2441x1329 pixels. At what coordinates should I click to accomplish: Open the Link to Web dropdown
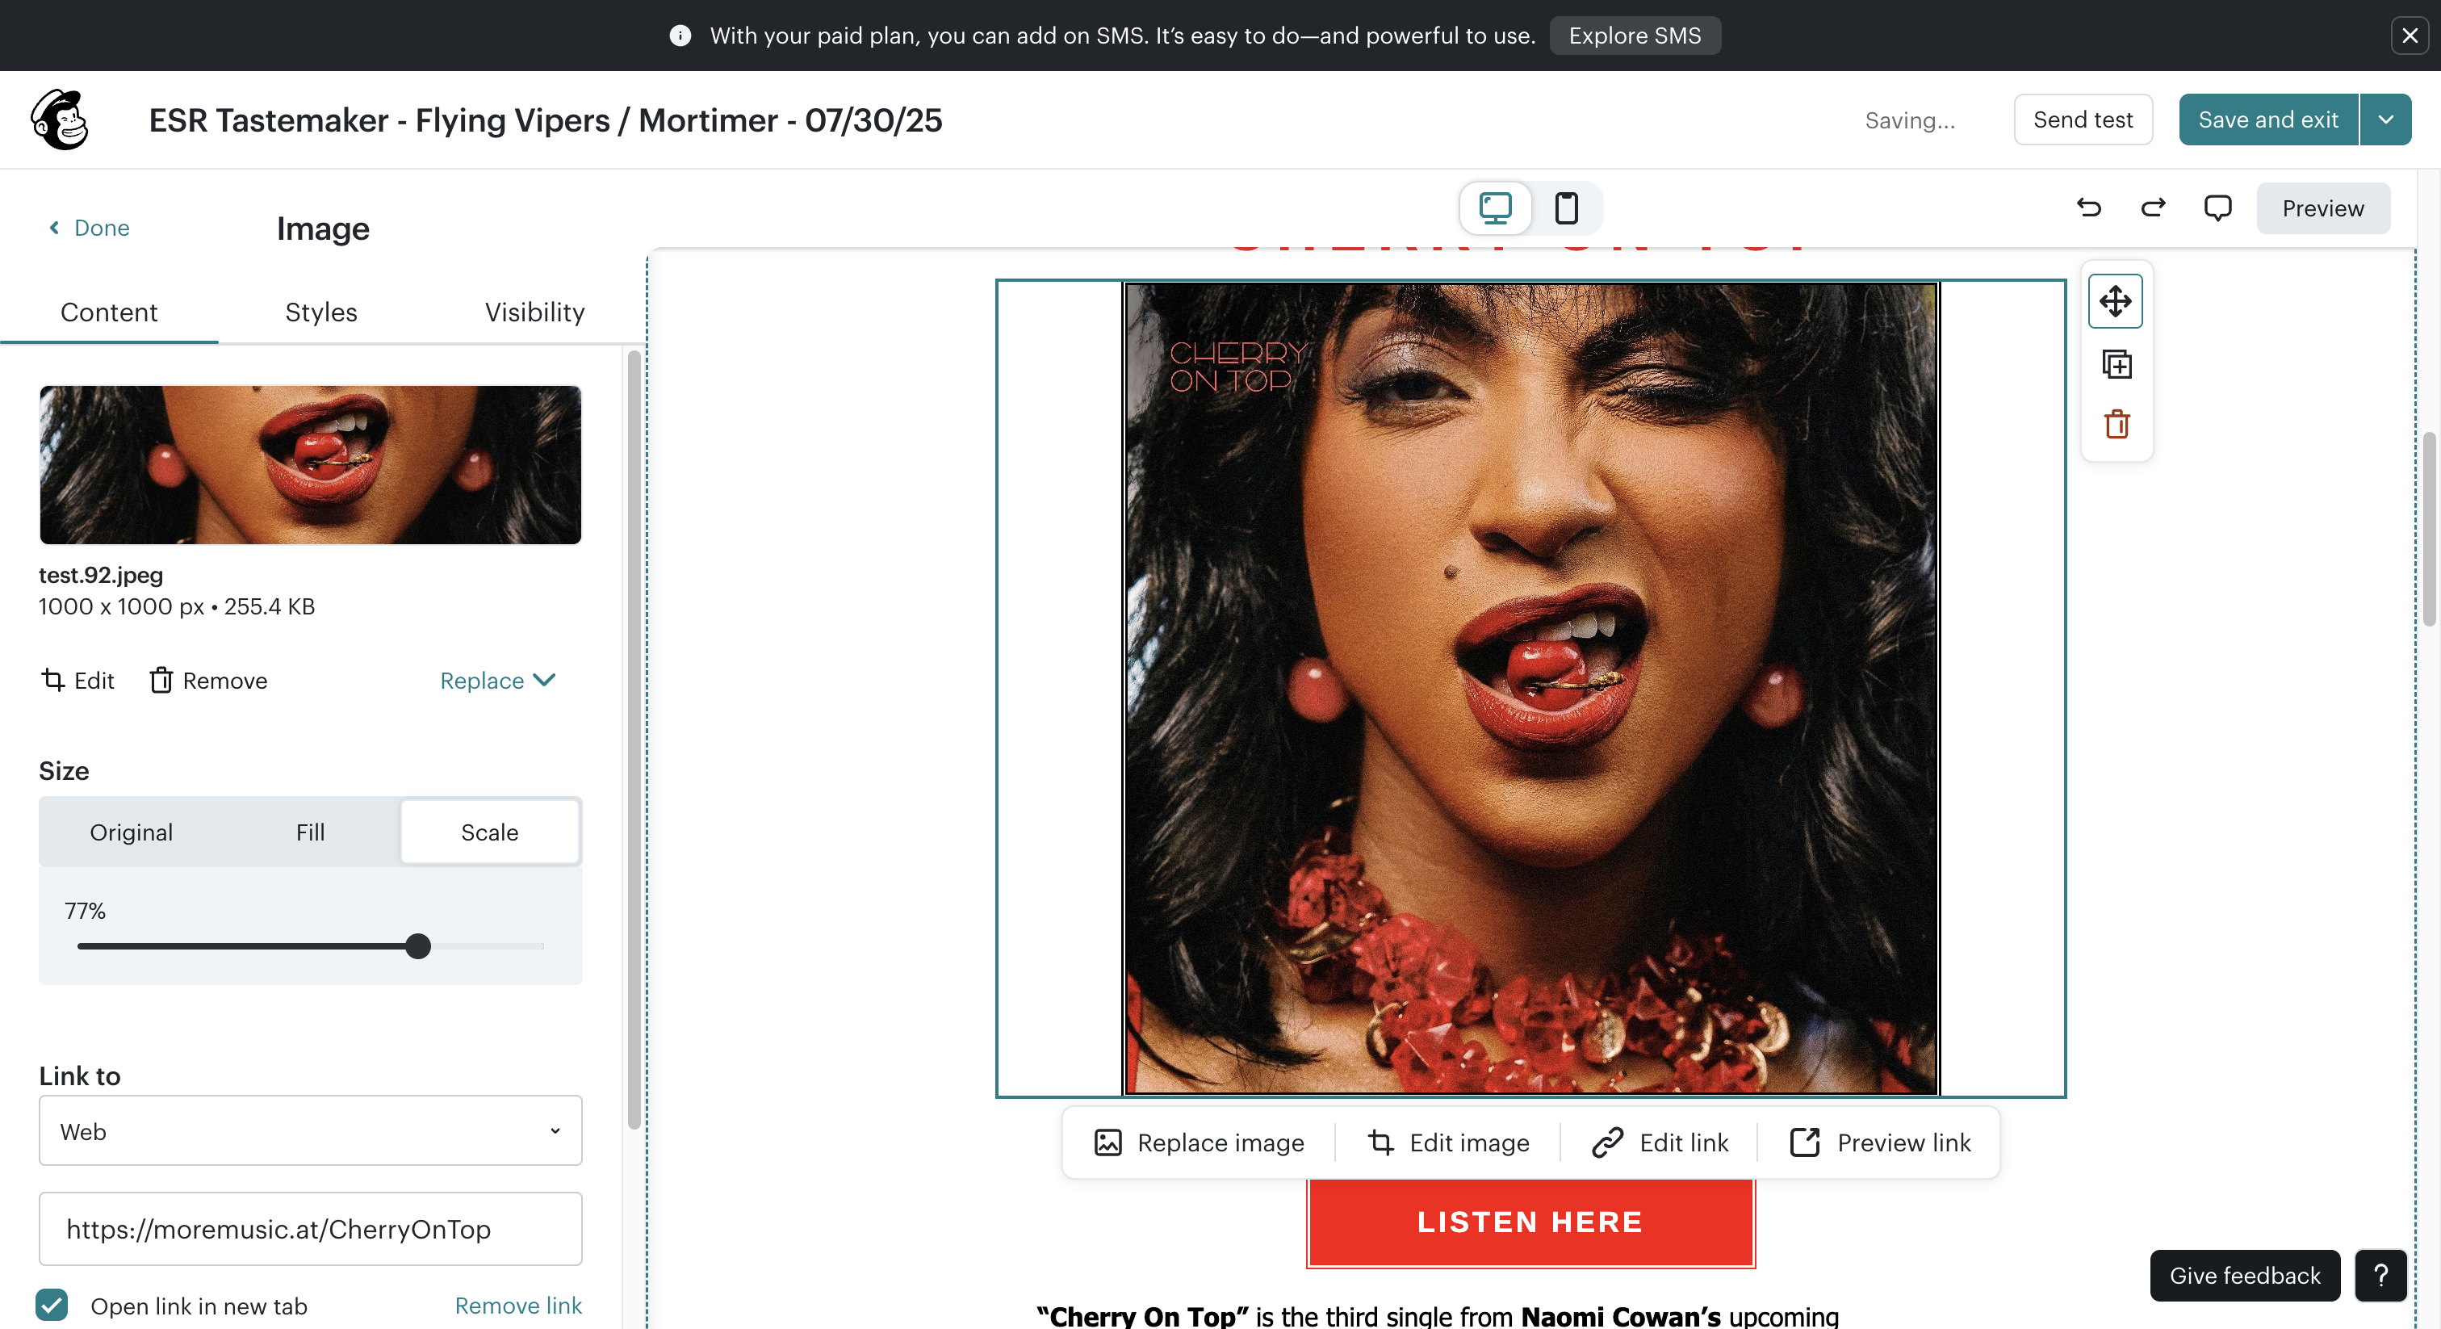(x=310, y=1130)
